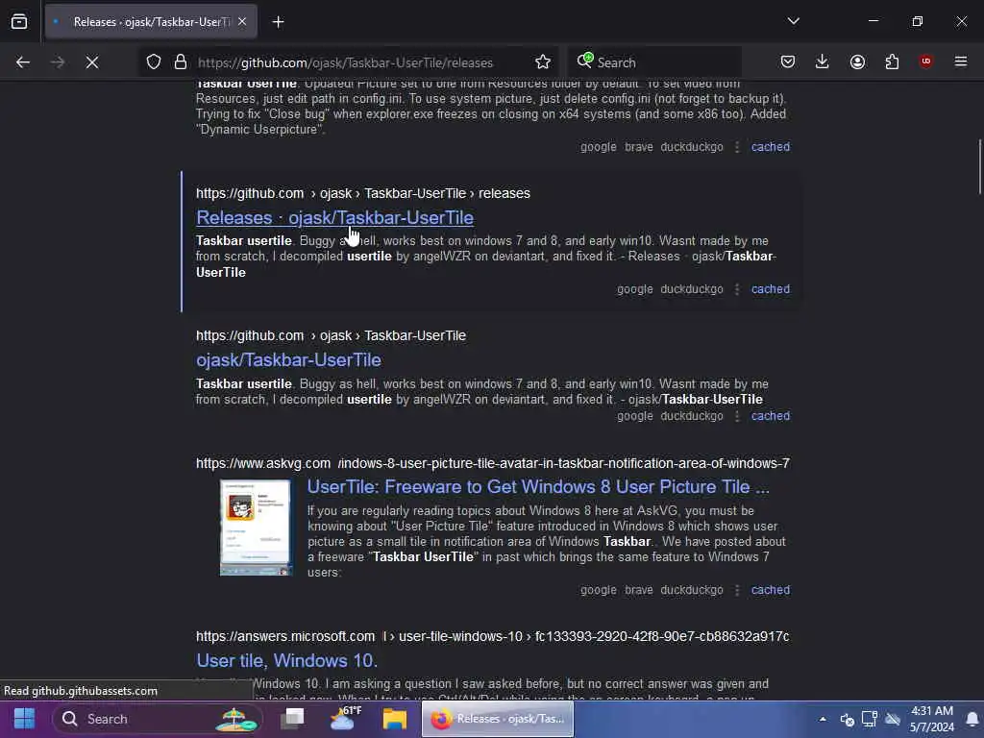
Task: Open the weather widget showing 61°F
Action: tap(345, 719)
